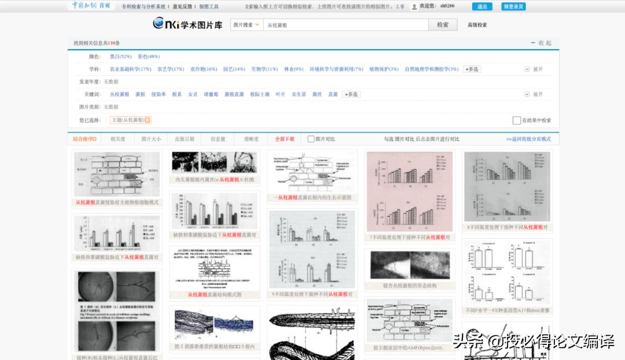Click the user icon beside 欢迎您 sb0266

pos(413,6)
